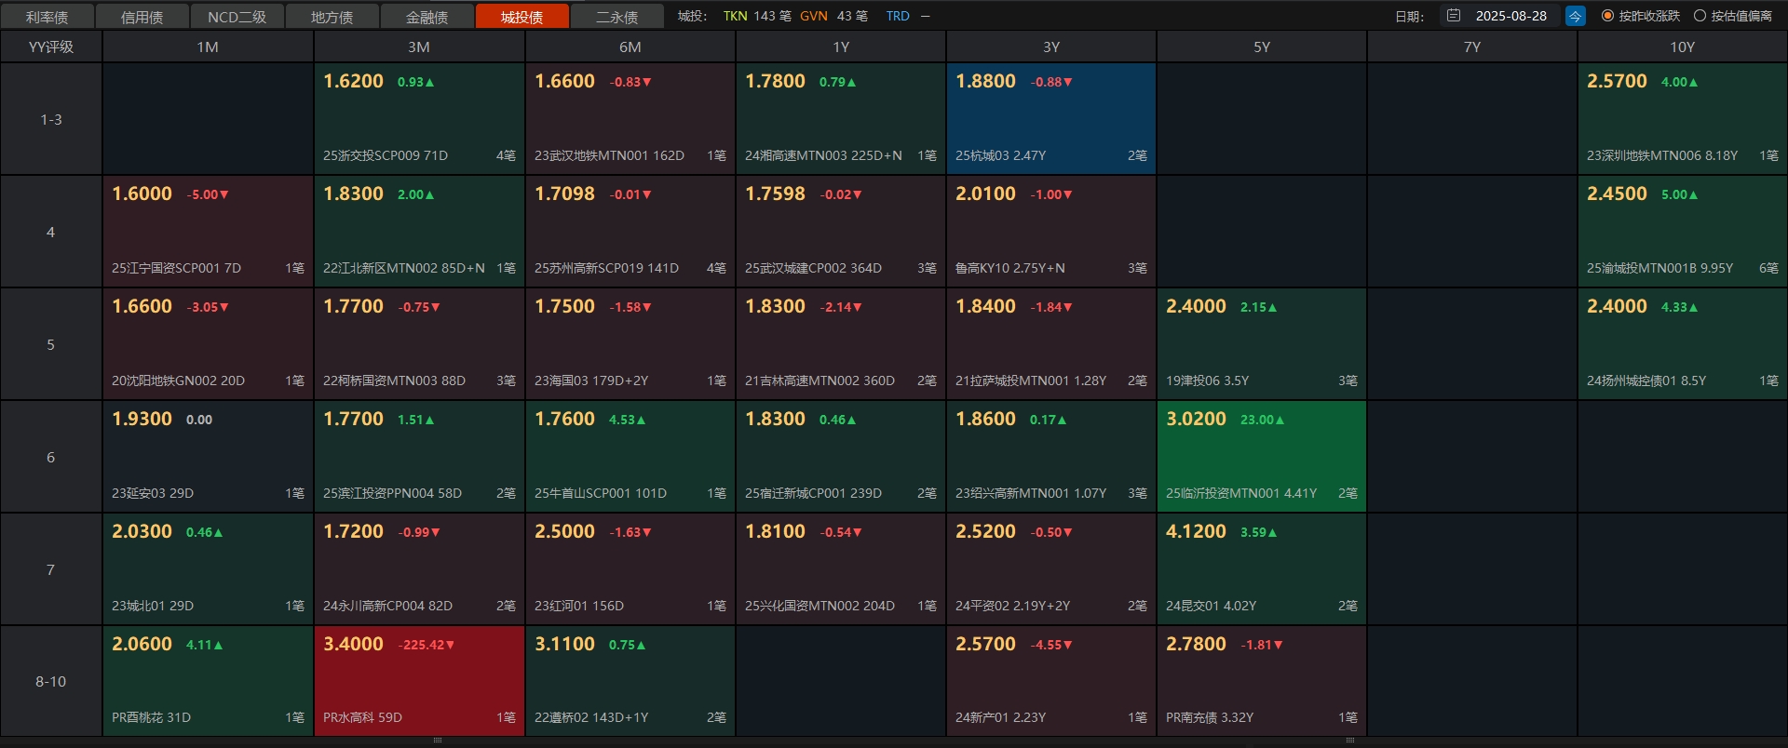The height and width of the screenshot is (748, 1788).
Task: Open the 23绍兴高新MTN001 1.07Y cell
Action: (x=1051, y=457)
